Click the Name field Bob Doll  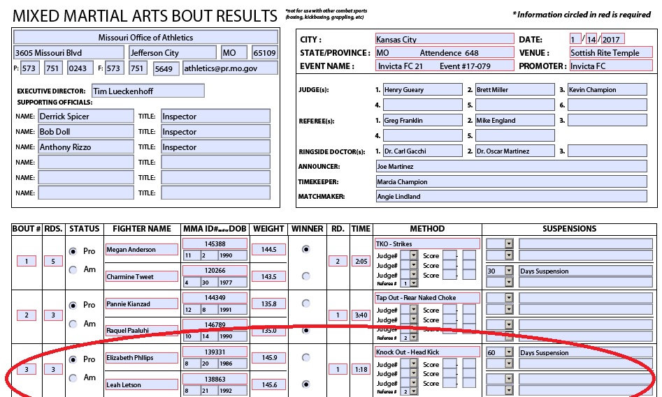click(x=86, y=131)
